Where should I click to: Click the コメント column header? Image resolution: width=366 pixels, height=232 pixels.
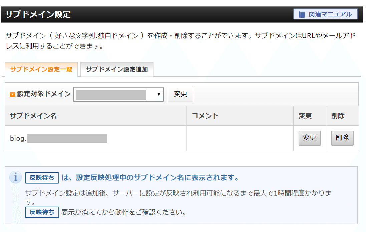[x=240, y=116]
